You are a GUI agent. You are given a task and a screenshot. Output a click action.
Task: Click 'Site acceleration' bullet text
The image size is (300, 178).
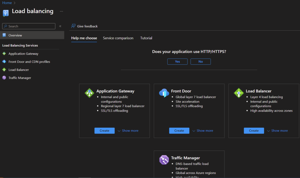(187, 101)
